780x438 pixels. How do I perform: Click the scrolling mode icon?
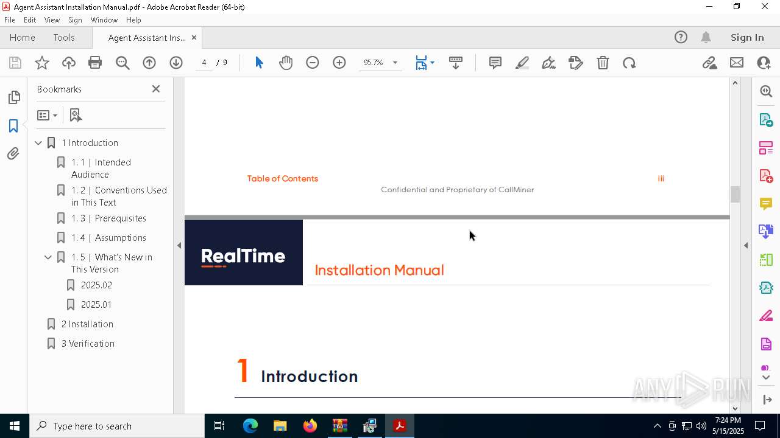click(456, 63)
